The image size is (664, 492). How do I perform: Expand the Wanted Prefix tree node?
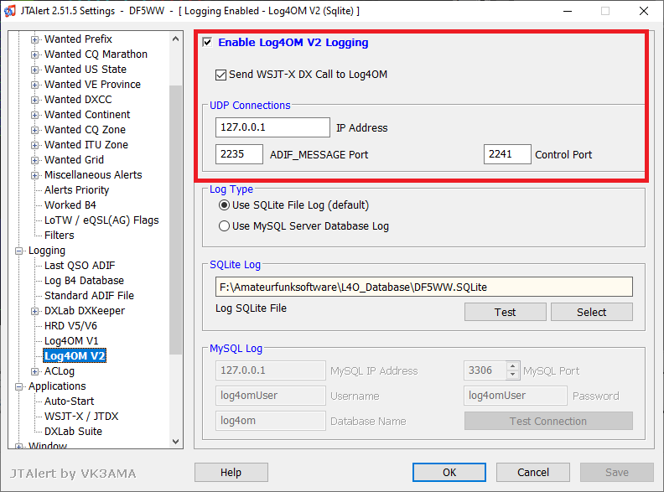click(x=34, y=39)
